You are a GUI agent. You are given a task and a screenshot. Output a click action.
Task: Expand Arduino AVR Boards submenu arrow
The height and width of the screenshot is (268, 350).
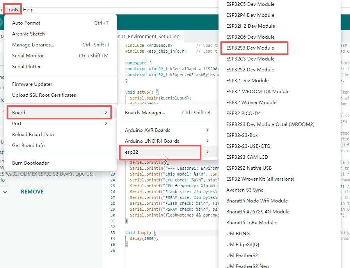coord(207,130)
